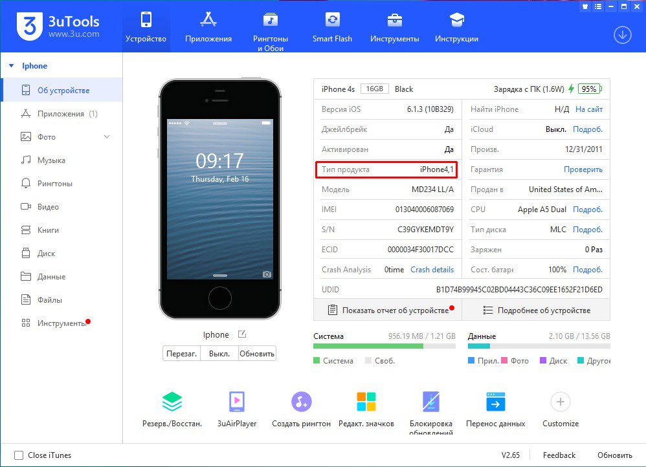Open Инструменты briefcase toolbar icon
The image size is (646, 467).
(x=395, y=19)
